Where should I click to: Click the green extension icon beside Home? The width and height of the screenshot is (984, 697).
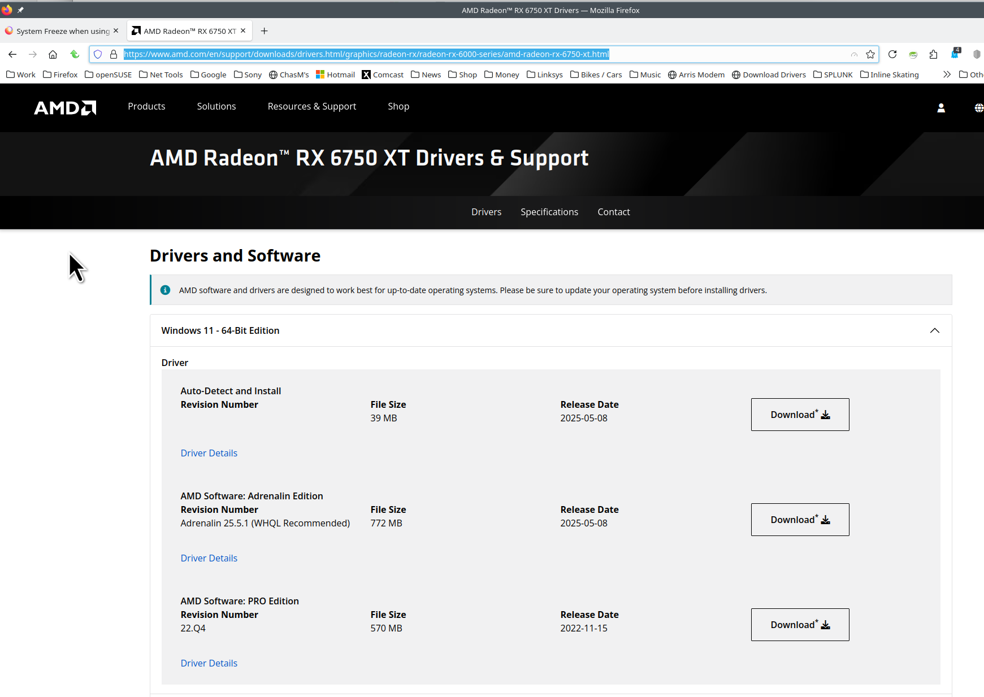coord(75,54)
